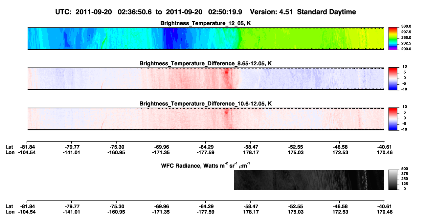Viewport: 427px width, 219px height.
Task: Click the 10 tick on the 8.65-12.05 colorbar
Action: click(x=405, y=67)
